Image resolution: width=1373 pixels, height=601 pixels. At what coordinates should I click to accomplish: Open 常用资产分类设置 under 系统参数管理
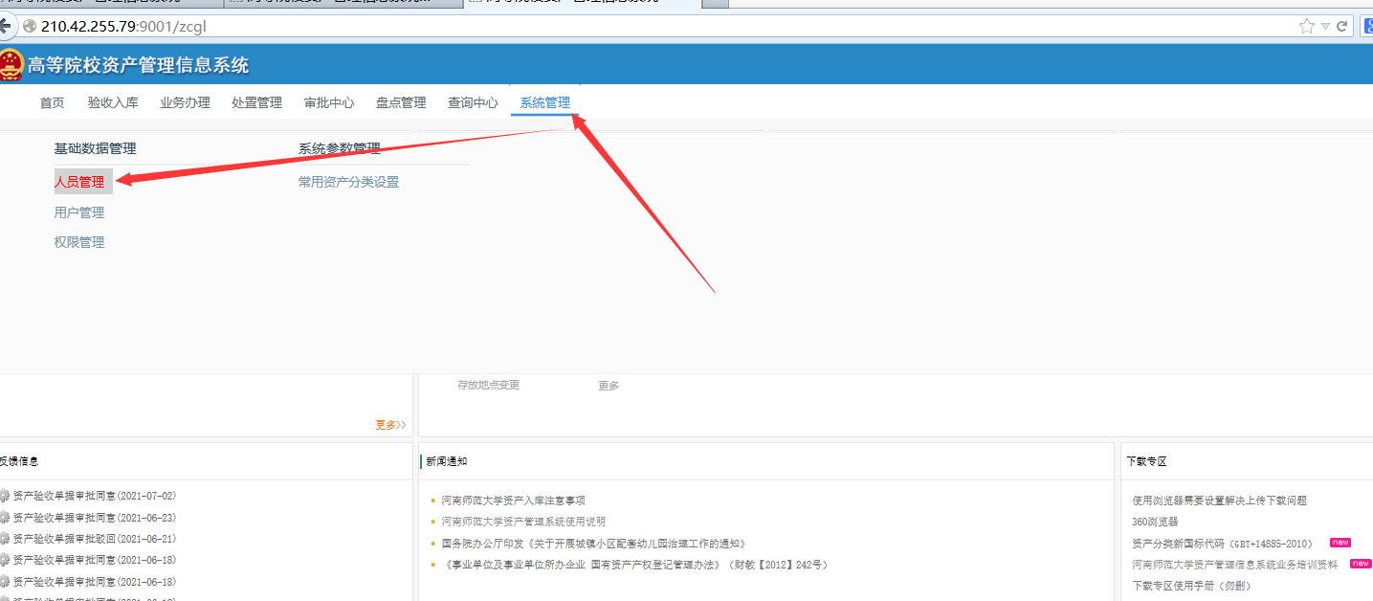[x=348, y=182]
